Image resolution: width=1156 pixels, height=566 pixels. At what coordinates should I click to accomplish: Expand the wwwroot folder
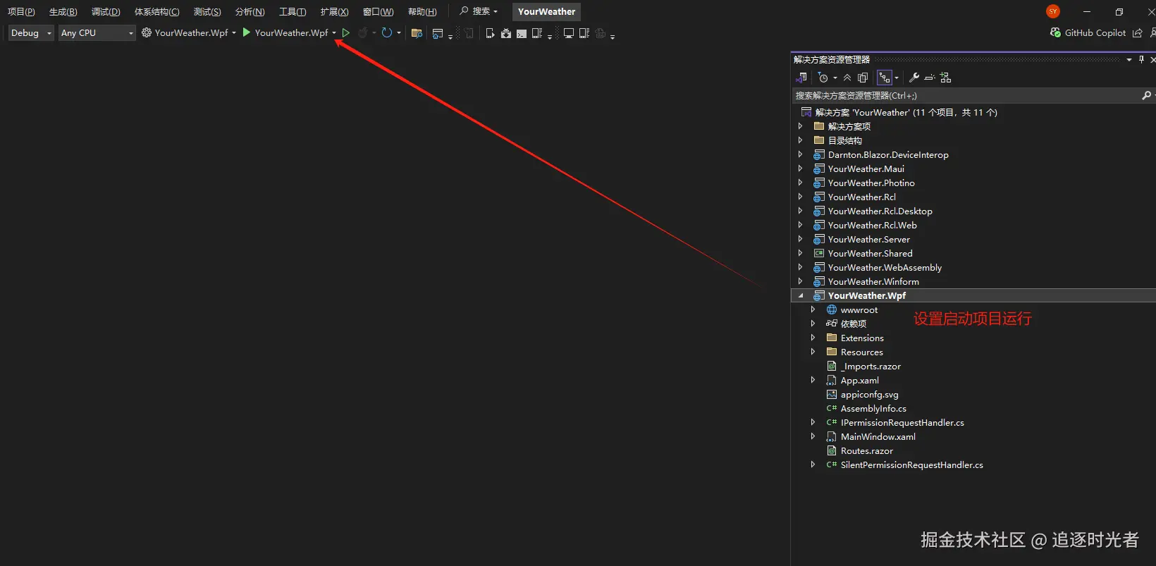point(813,309)
